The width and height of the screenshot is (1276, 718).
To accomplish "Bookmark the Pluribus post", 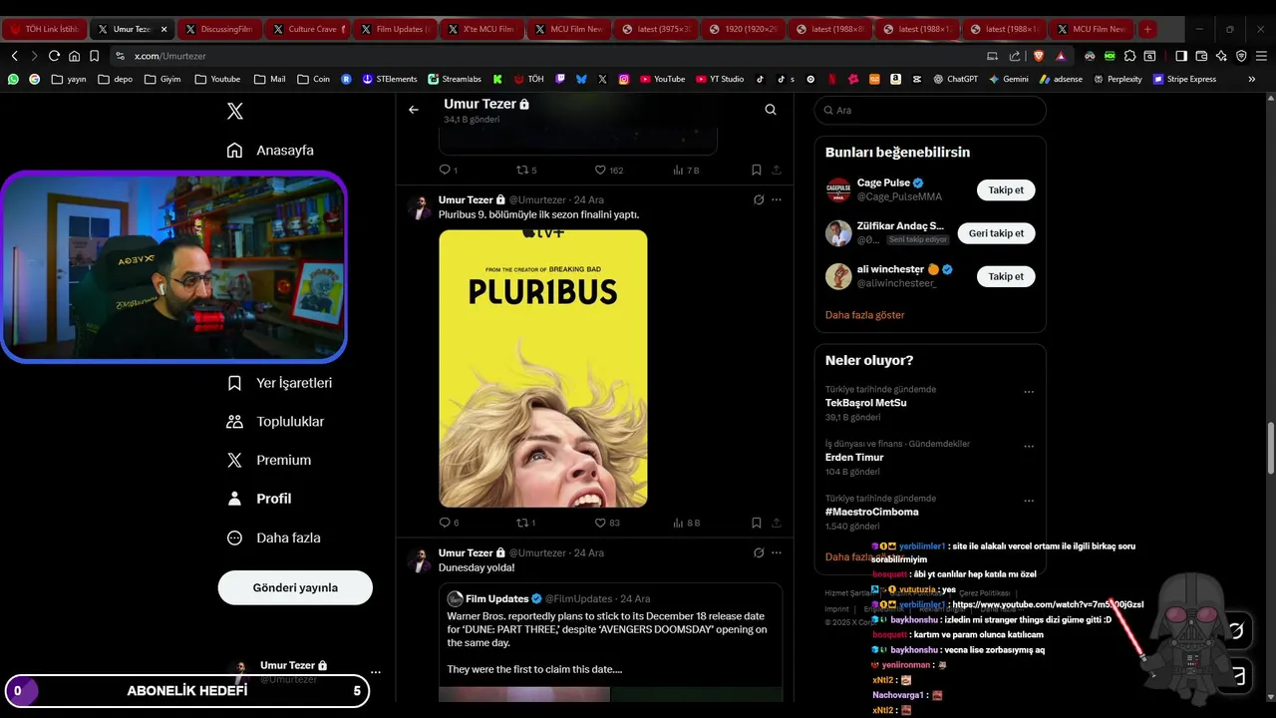I will (x=757, y=523).
